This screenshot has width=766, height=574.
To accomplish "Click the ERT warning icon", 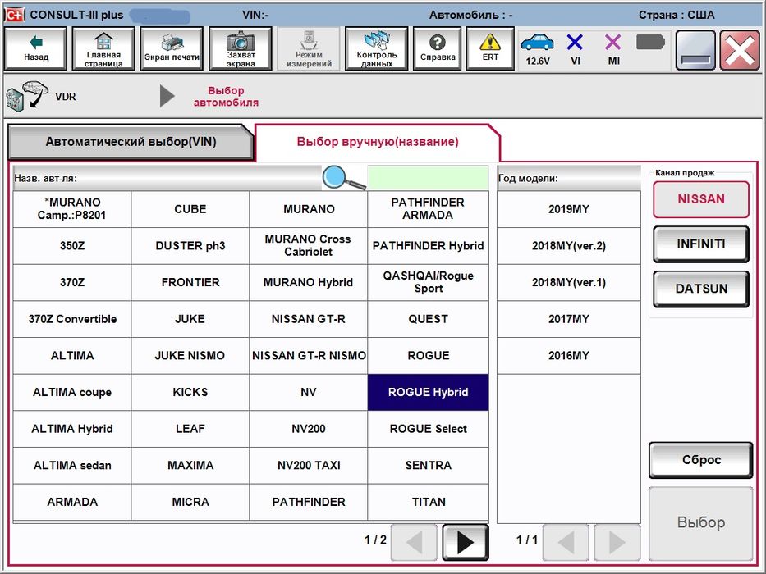I will (490, 49).
